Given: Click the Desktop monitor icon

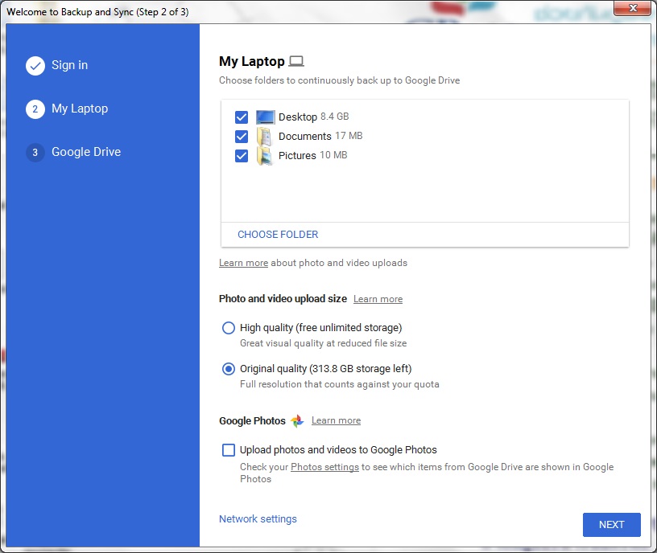Looking at the screenshot, I should (x=265, y=117).
